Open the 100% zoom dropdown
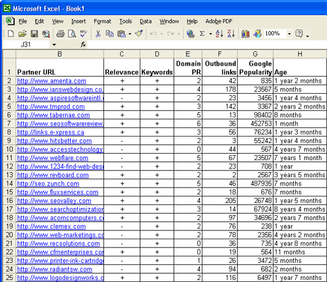This screenshot has height=282, width=327. pyautogui.click(x=289, y=34)
